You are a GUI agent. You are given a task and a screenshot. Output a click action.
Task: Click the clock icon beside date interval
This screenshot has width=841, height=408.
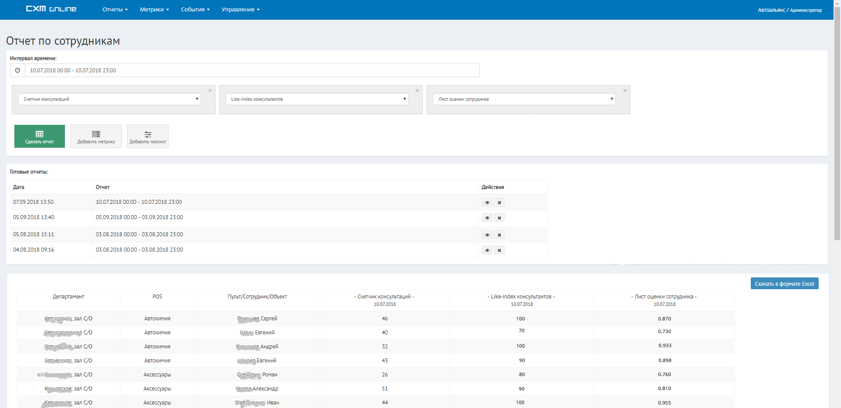pyautogui.click(x=18, y=71)
